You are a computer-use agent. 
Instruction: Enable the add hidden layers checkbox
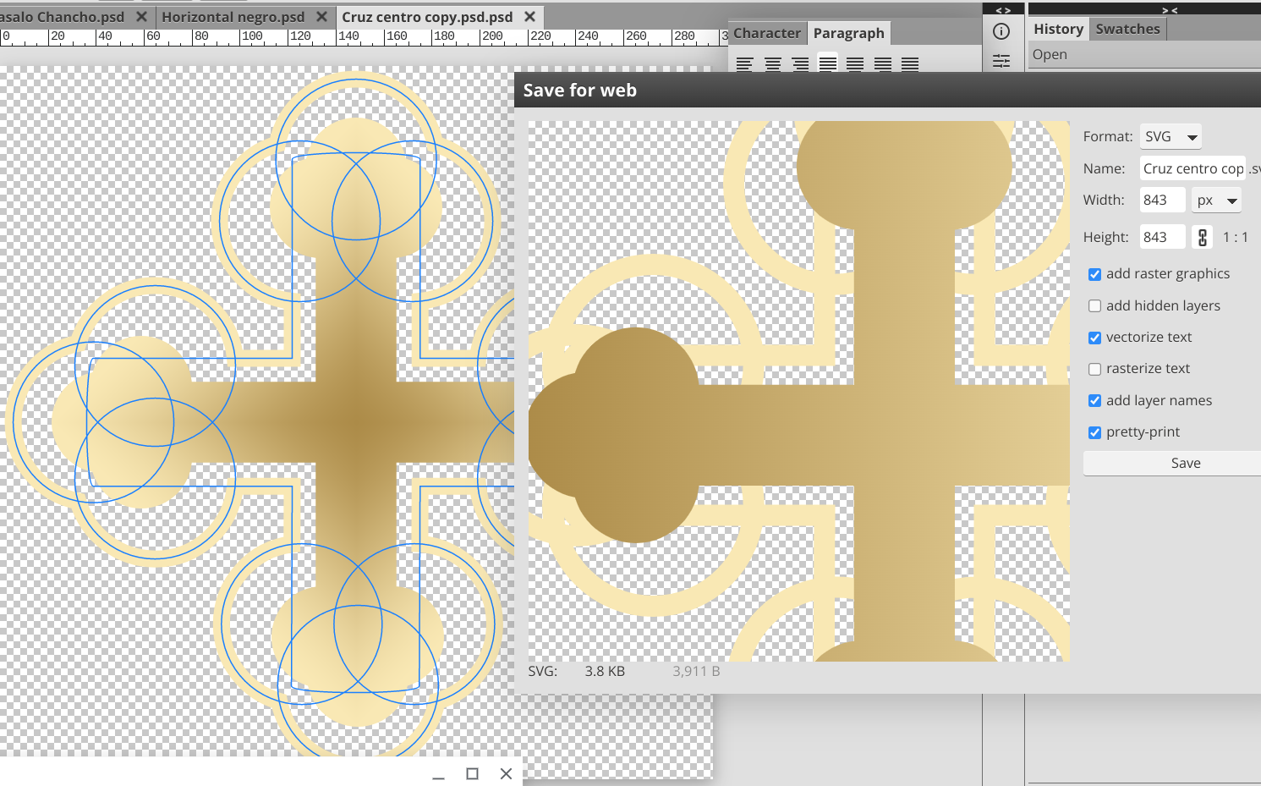point(1094,305)
